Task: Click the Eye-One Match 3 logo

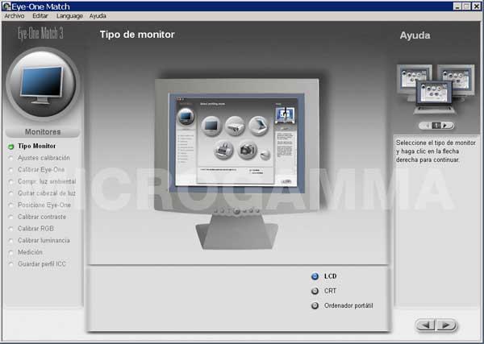Action: [x=40, y=33]
